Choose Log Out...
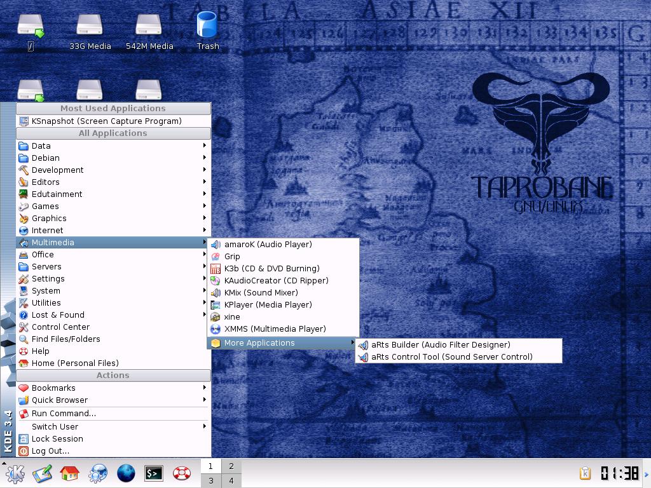This screenshot has height=488, width=651. [x=113, y=451]
